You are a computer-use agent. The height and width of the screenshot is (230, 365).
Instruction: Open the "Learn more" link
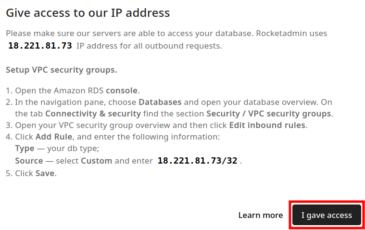(x=260, y=215)
